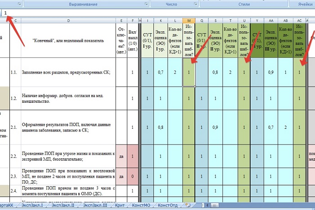Image resolution: width=315 pixels, height=210 pixels.
Task: Select cell Проведение ПОП при показаниях к неотложной
Action: point(68,176)
